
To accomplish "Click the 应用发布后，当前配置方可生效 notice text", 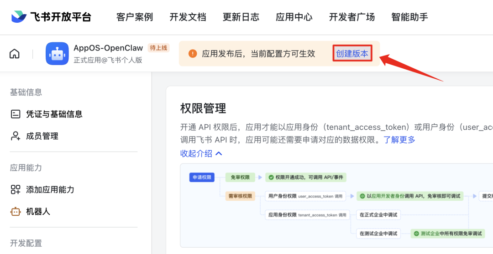I will 258,54.
